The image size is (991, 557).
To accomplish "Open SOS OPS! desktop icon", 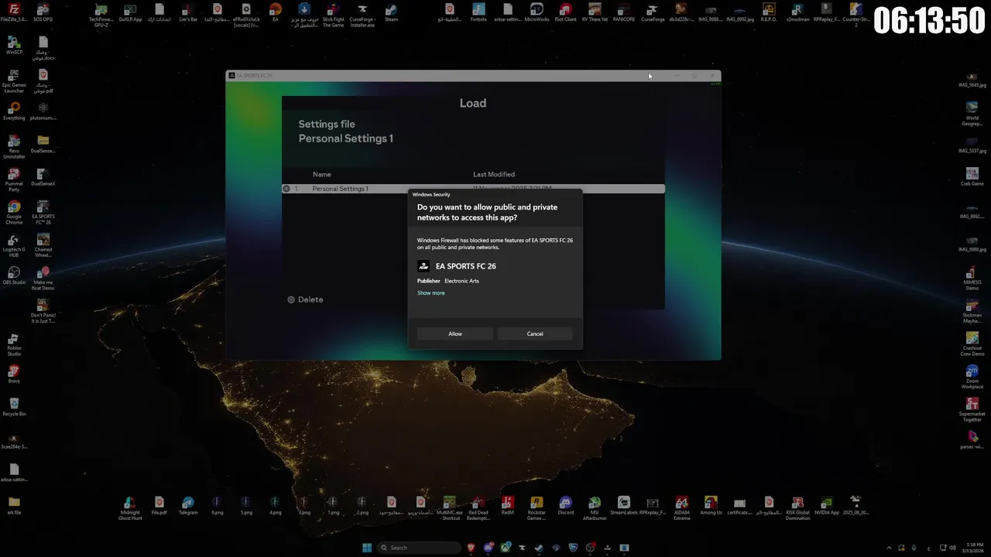I will pos(43,12).
